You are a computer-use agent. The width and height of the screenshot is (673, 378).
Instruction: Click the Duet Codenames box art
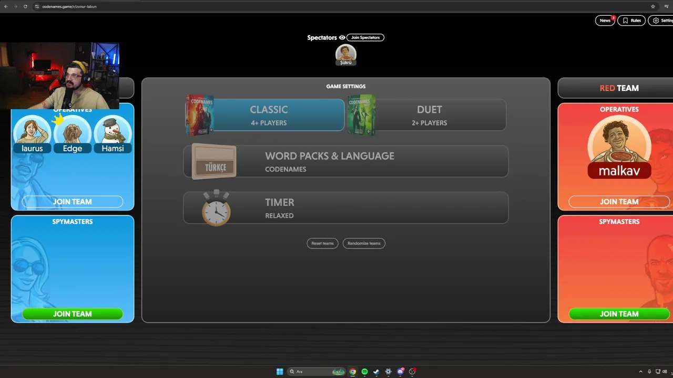(x=361, y=115)
